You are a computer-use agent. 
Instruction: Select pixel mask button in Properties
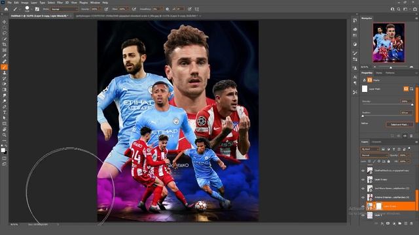coord(406,89)
